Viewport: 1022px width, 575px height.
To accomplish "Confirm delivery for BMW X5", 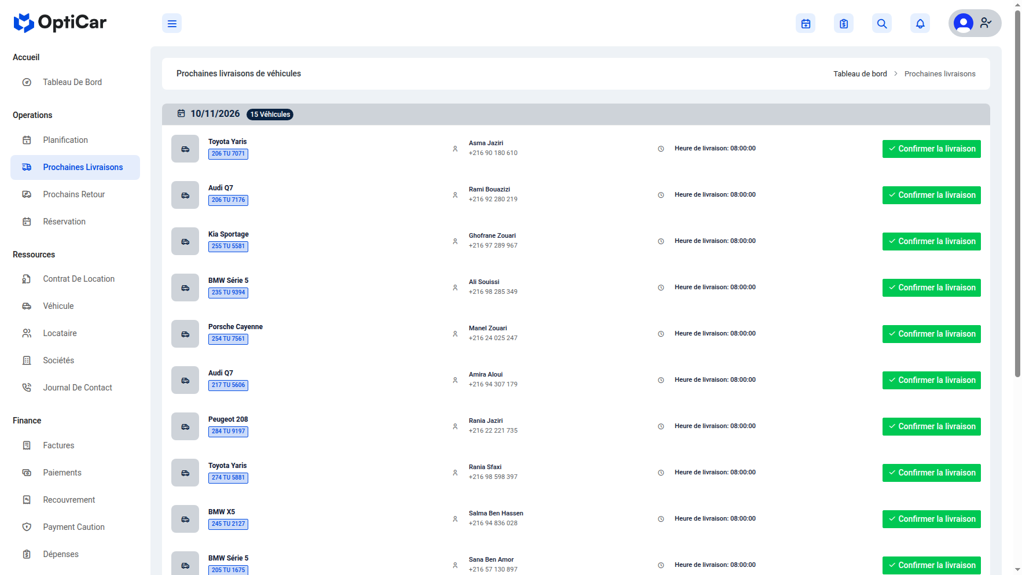I will [x=932, y=519].
